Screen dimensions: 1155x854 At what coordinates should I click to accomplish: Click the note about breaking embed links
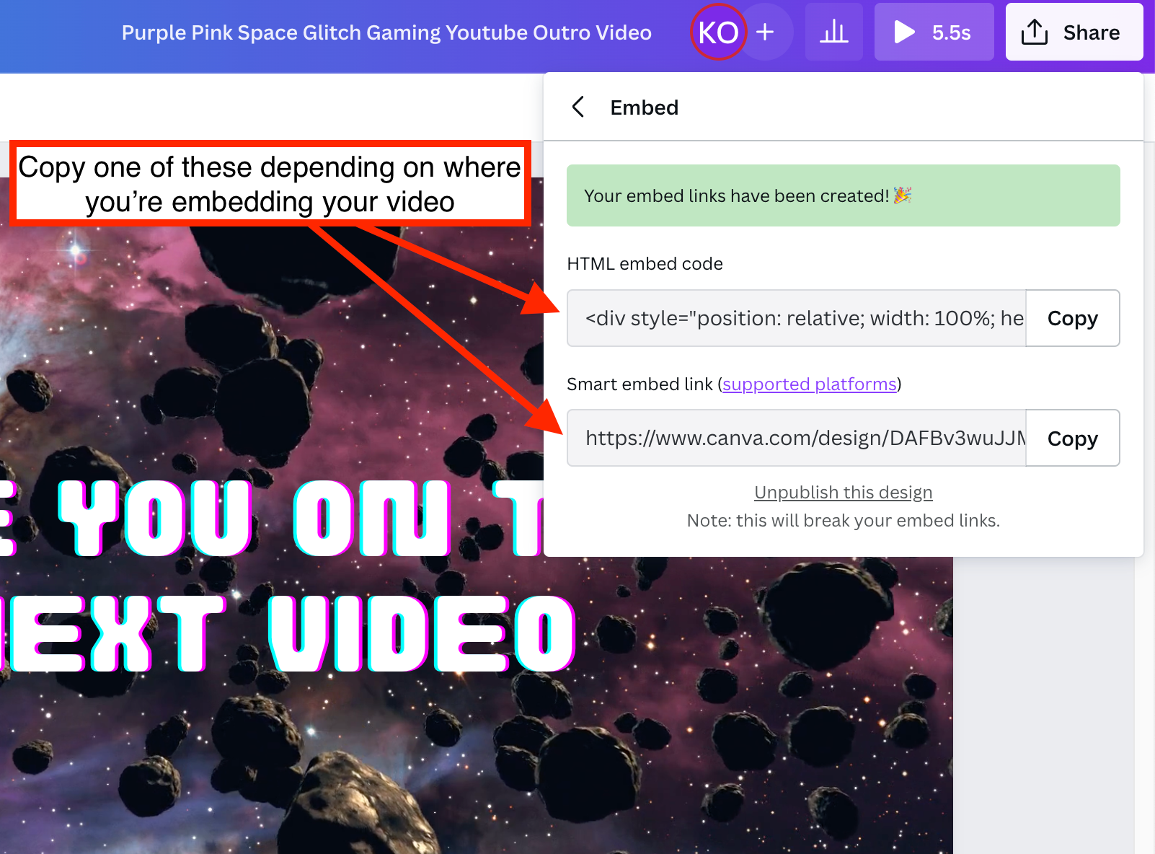[x=843, y=521]
